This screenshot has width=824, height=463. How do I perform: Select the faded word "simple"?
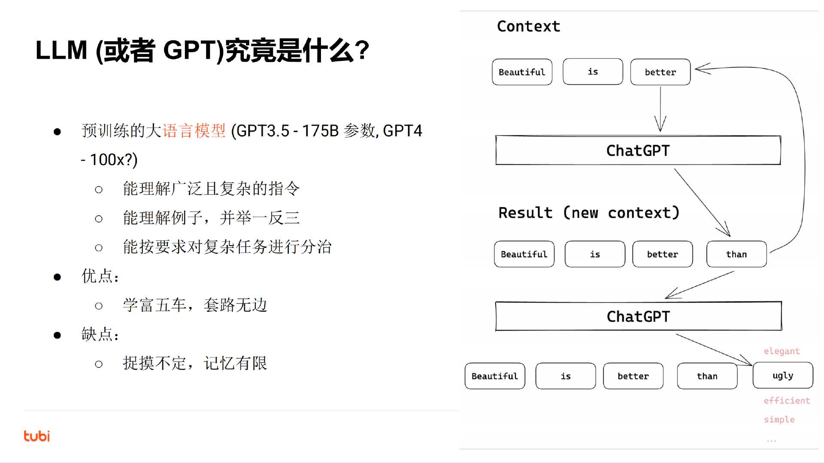pos(779,419)
